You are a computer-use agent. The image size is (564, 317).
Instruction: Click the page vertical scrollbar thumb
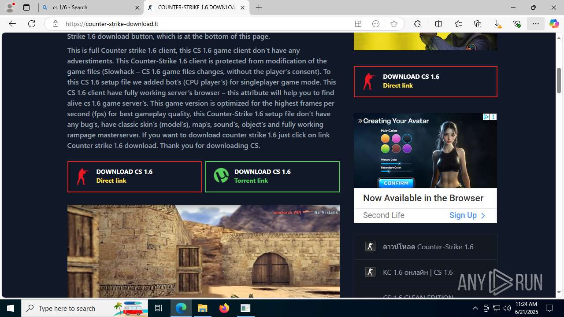[559, 81]
